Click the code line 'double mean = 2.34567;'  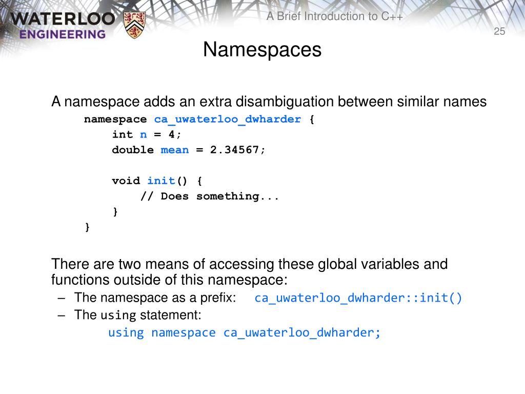tap(189, 150)
